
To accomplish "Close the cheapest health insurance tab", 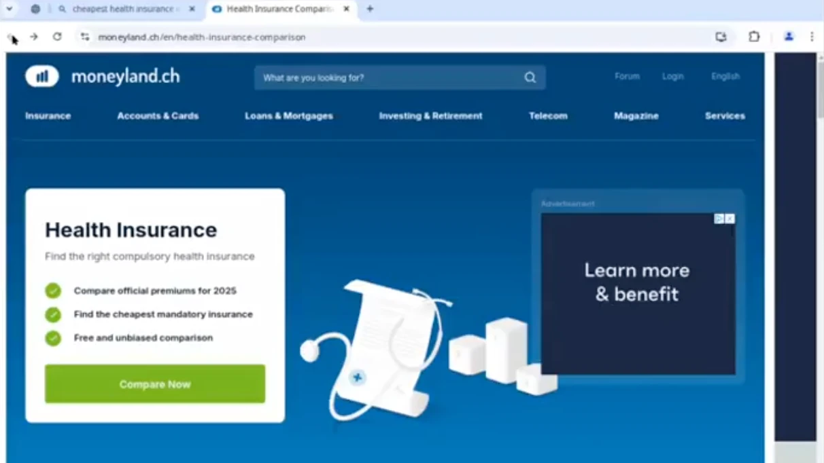I will point(192,9).
